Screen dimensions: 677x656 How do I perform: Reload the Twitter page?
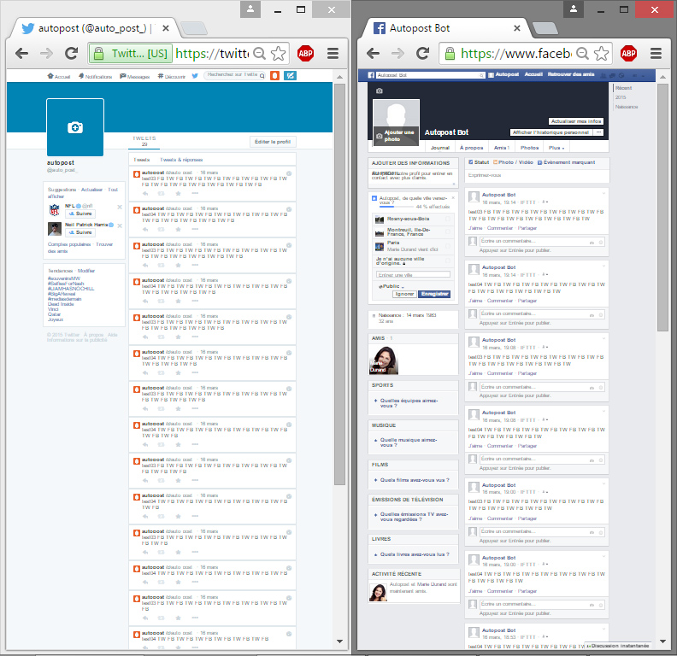tap(72, 53)
